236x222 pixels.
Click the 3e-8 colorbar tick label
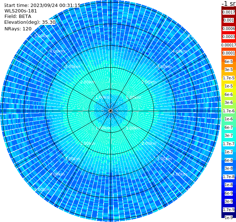229,168
